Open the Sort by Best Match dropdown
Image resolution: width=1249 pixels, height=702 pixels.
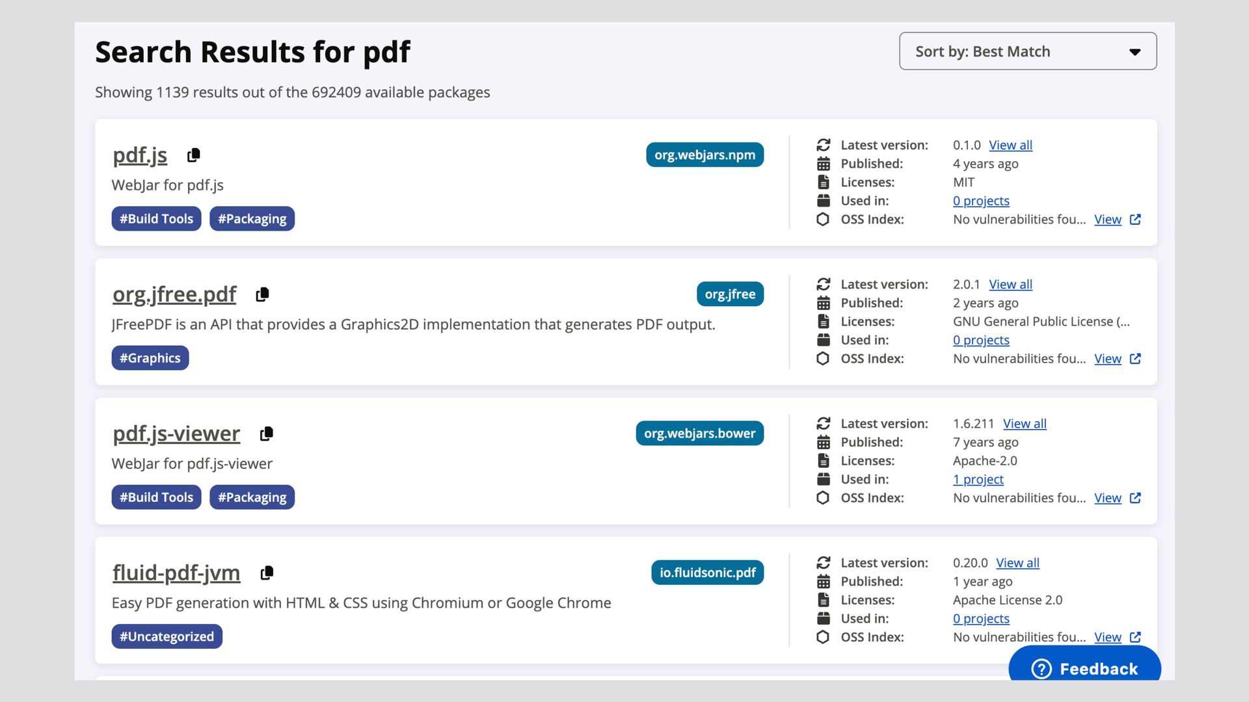[x=1027, y=51]
